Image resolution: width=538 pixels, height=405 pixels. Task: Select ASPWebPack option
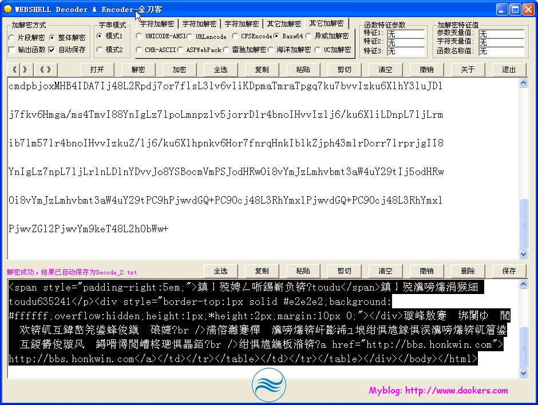[x=199, y=50]
